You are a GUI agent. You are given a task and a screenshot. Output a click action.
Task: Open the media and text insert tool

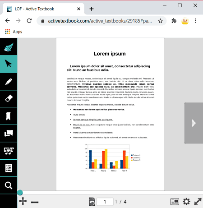coord(9,151)
